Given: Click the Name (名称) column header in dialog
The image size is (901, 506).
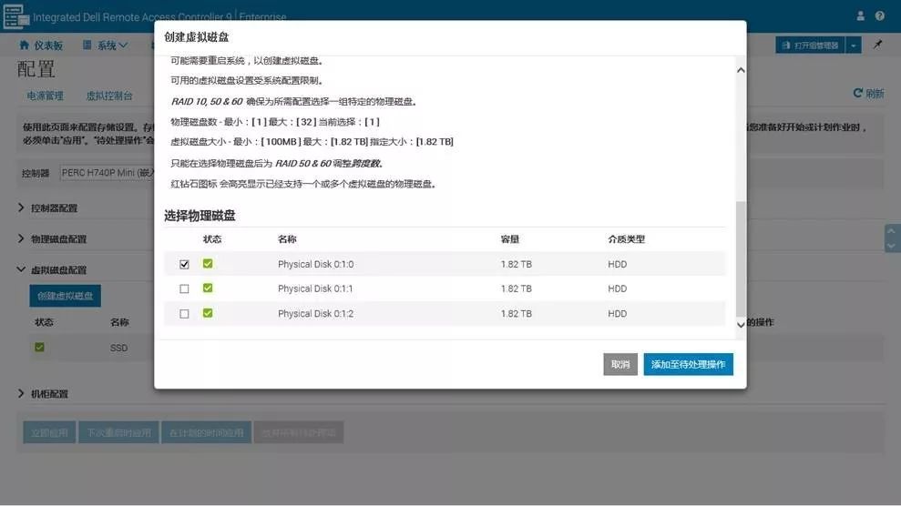Looking at the screenshot, I should pos(287,239).
